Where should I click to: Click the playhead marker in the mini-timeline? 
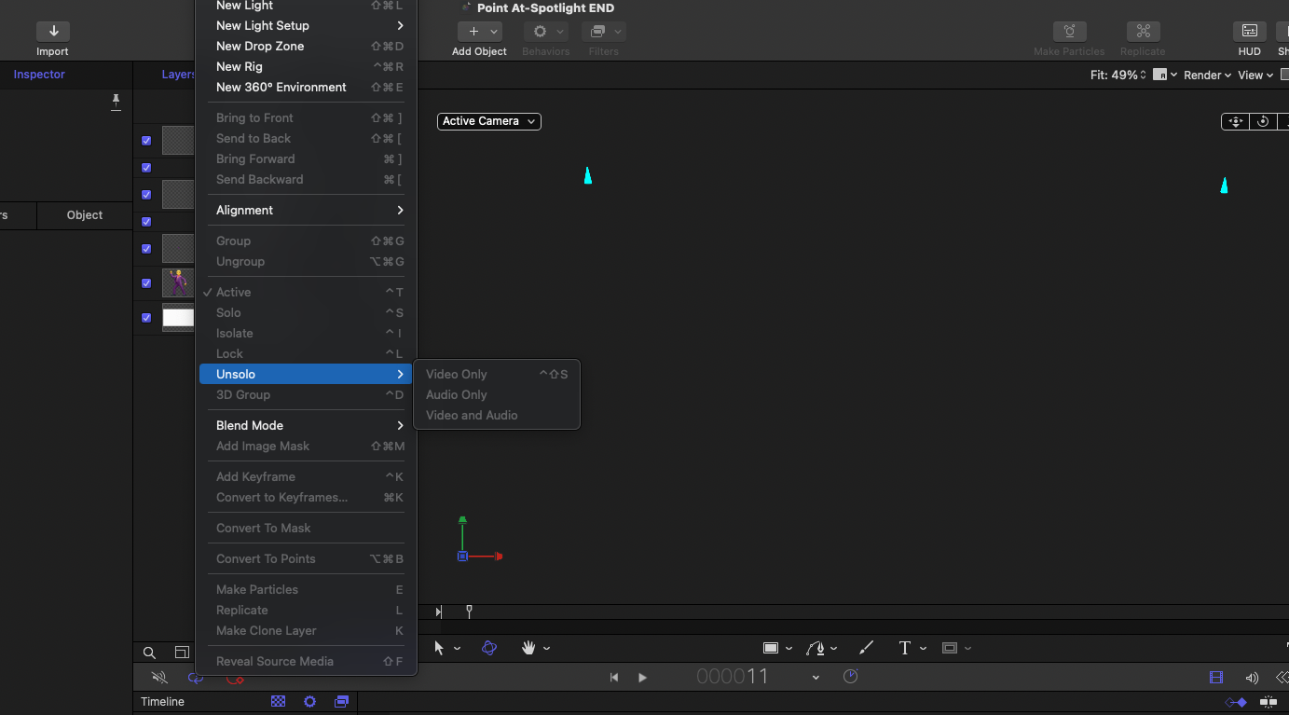tap(469, 612)
